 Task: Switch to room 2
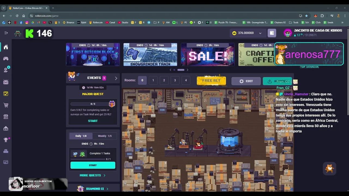(164, 80)
